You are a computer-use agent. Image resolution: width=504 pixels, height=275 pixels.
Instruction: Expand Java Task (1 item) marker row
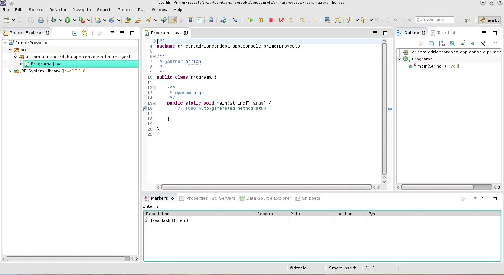147,220
